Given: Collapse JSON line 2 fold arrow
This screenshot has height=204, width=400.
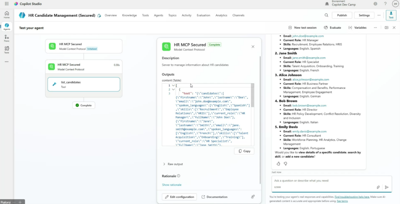Looking at the screenshot, I should [173, 89].
